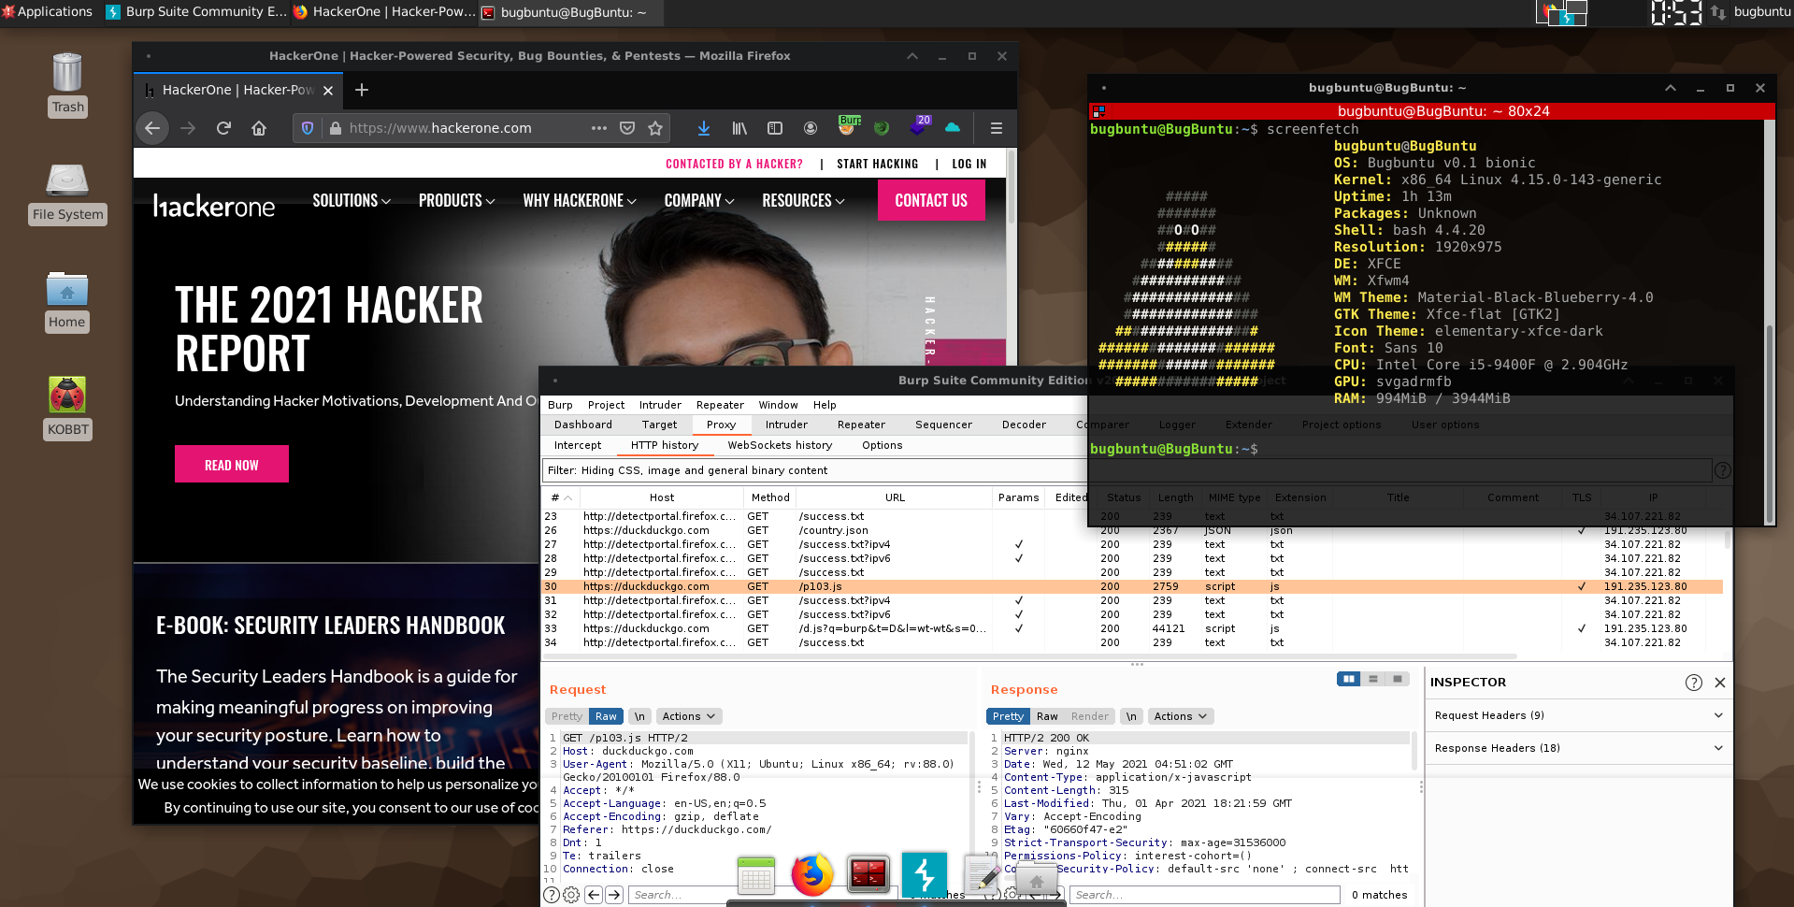Open Trash desktop icon
Image resolution: width=1794 pixels, height=907 pixels.
point(67,84)
